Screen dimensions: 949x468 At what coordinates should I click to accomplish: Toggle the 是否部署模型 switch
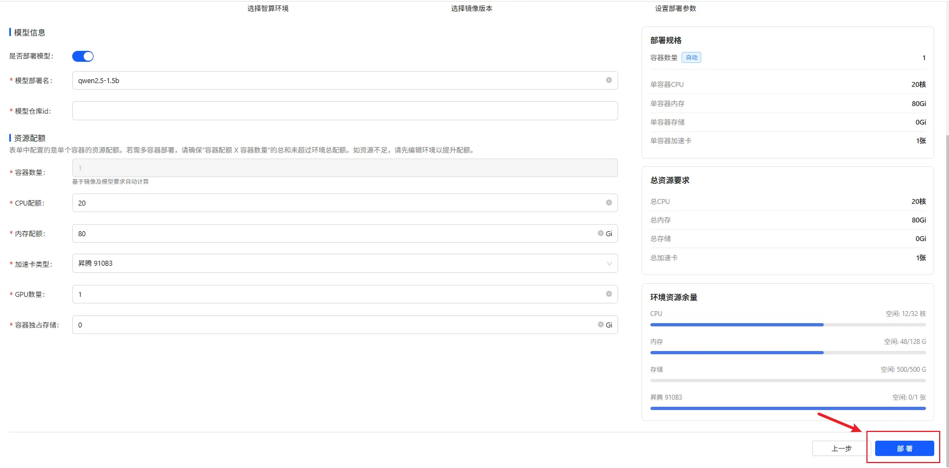pyautogui.click(x=83, y=56)
